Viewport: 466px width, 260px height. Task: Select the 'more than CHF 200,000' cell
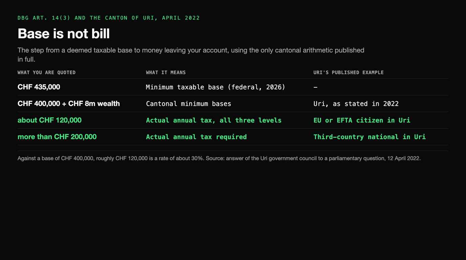pos(57,137)
